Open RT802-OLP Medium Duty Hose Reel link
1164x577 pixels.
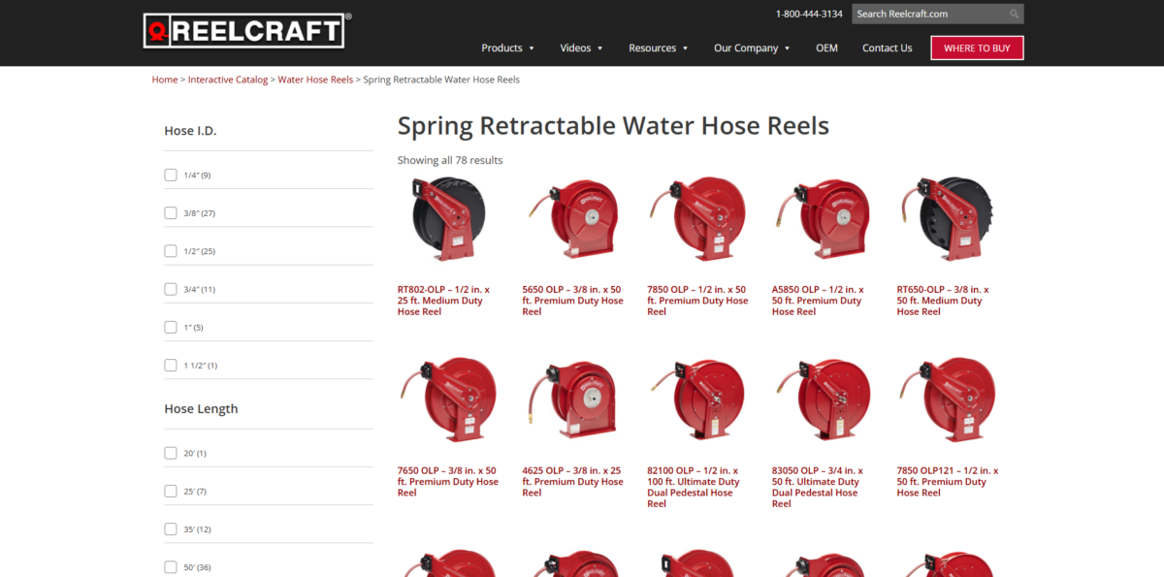444,301
